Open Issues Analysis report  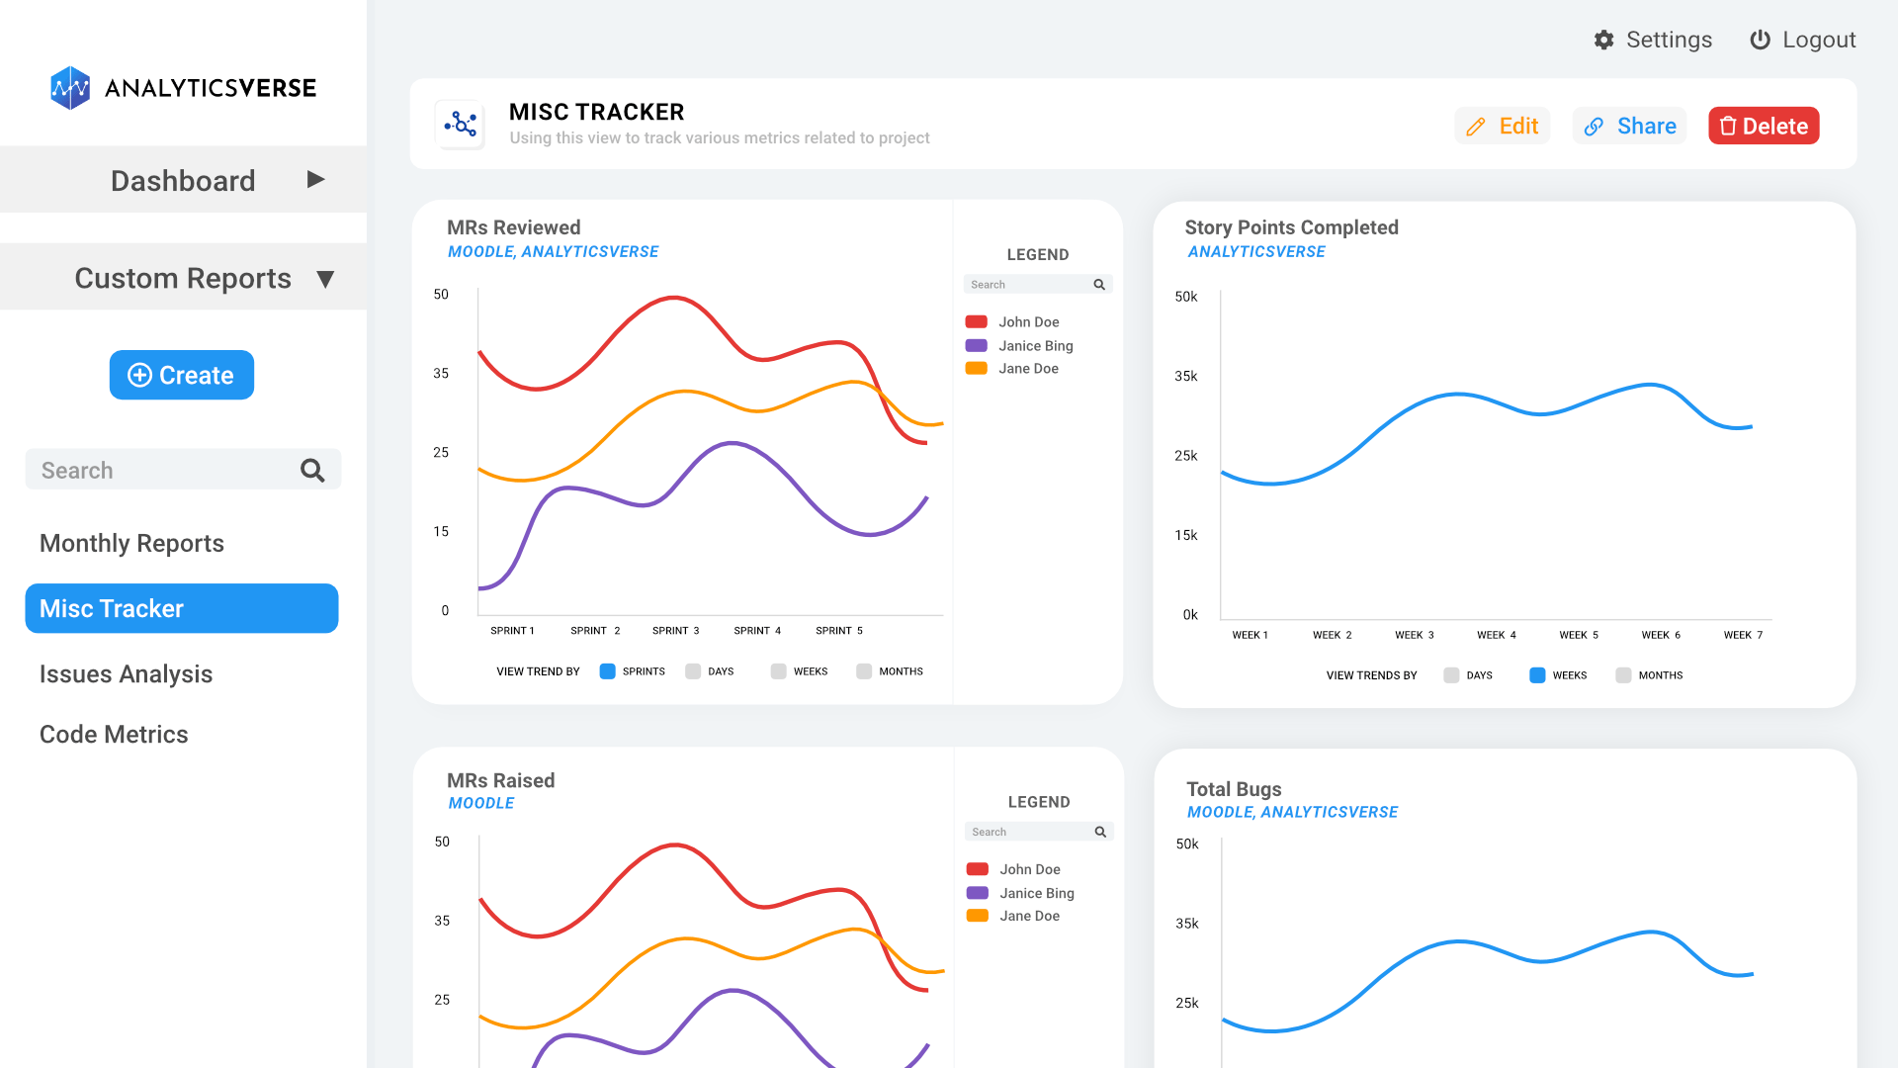tap(126, 673)
